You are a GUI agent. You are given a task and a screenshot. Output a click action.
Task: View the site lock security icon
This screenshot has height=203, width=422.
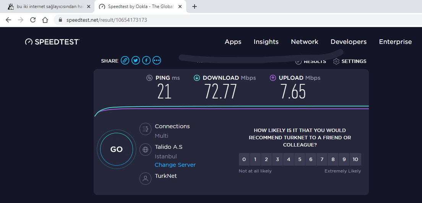60,20
